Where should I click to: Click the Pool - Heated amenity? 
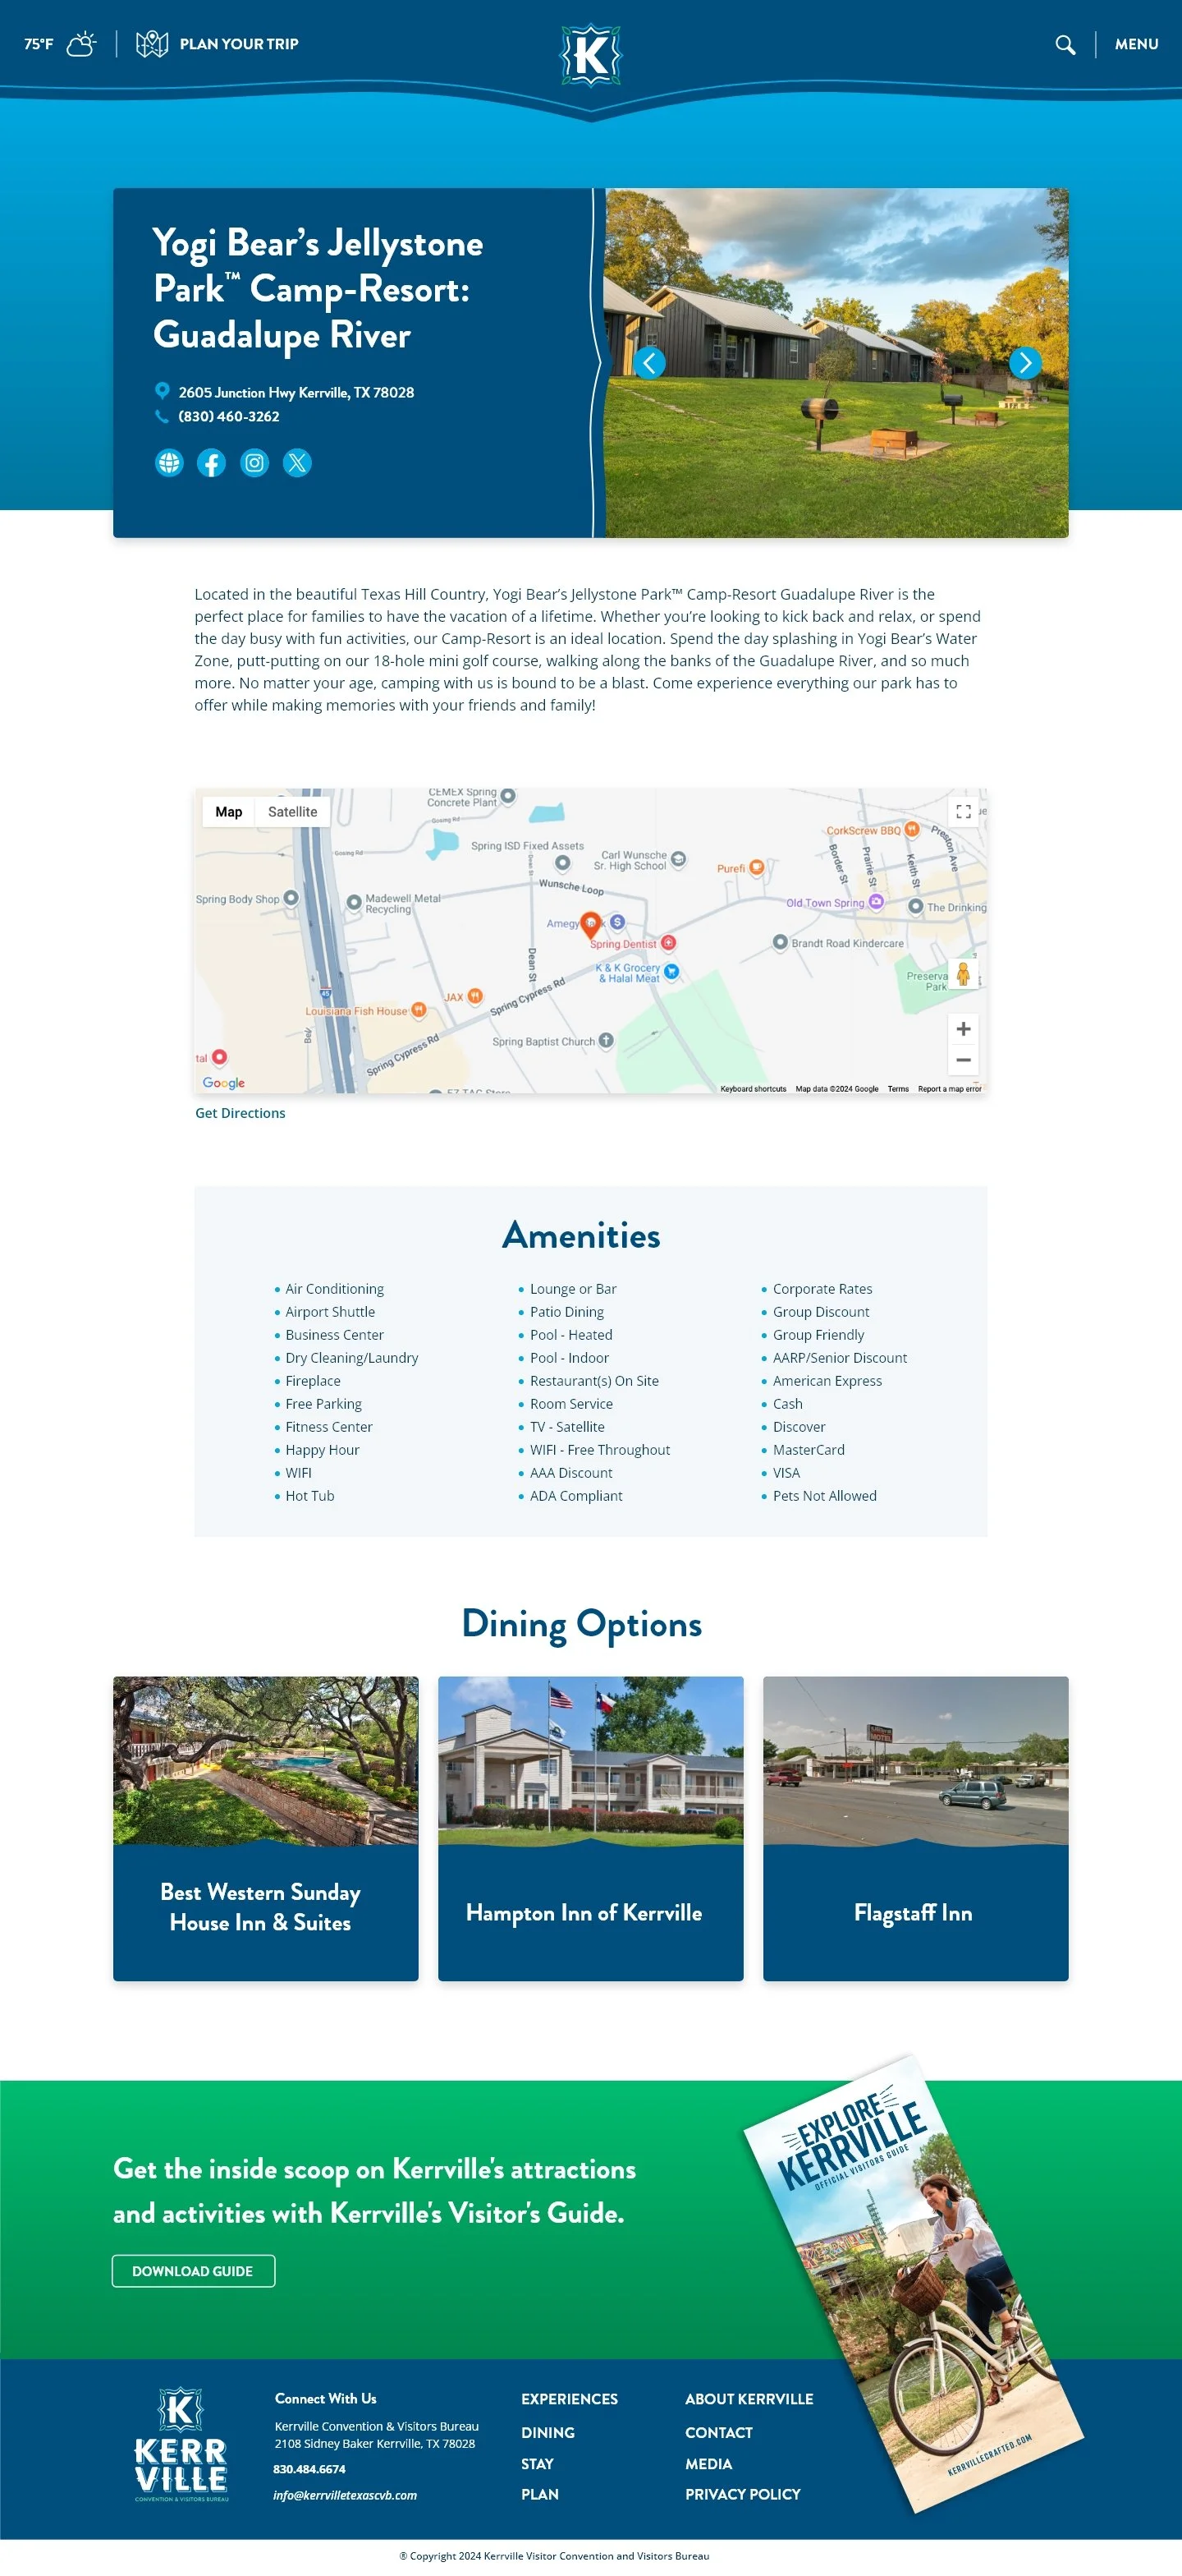[571, 1335]
